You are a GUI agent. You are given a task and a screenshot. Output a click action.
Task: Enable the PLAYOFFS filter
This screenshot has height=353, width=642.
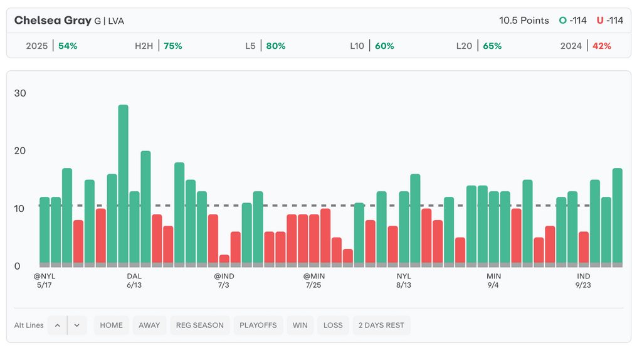tap(258, 325)
